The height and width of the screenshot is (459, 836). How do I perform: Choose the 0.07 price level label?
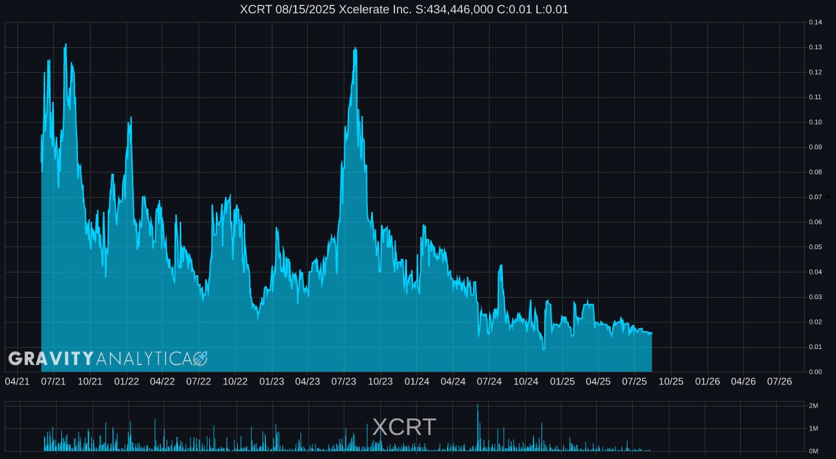coord(815,197)
